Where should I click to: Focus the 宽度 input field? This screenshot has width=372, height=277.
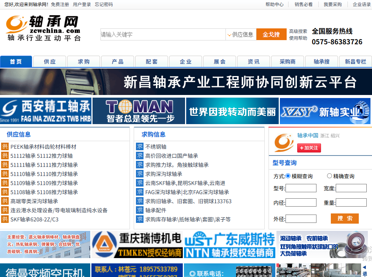coord(351,188)
